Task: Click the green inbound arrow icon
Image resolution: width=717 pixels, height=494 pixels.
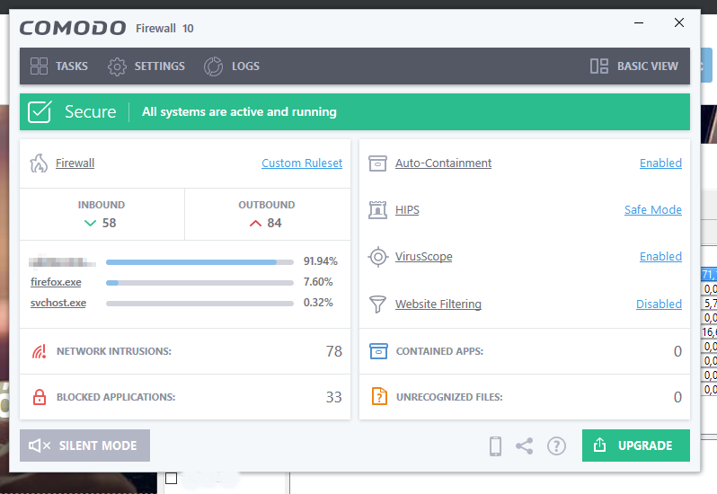Action: click(90, 223)
